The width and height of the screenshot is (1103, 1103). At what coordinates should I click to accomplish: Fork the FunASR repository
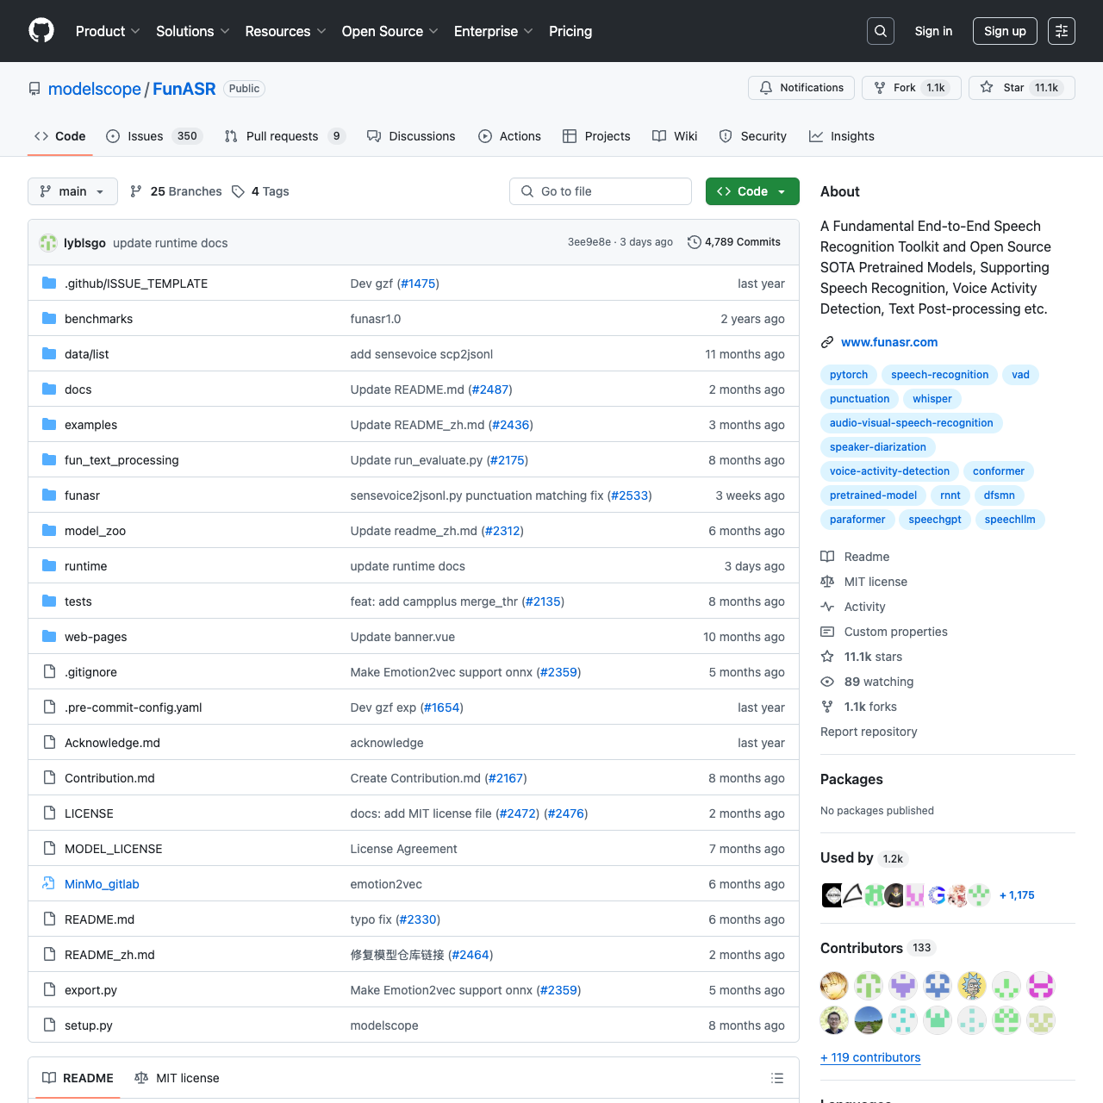click(912, 88)
